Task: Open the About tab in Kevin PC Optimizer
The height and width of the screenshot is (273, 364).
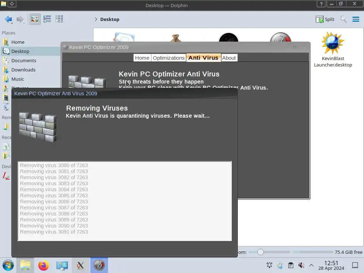Action: (229, 58)
